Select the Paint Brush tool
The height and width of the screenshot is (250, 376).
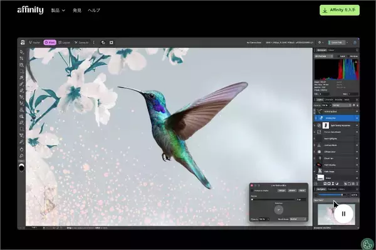coord(21,84)
